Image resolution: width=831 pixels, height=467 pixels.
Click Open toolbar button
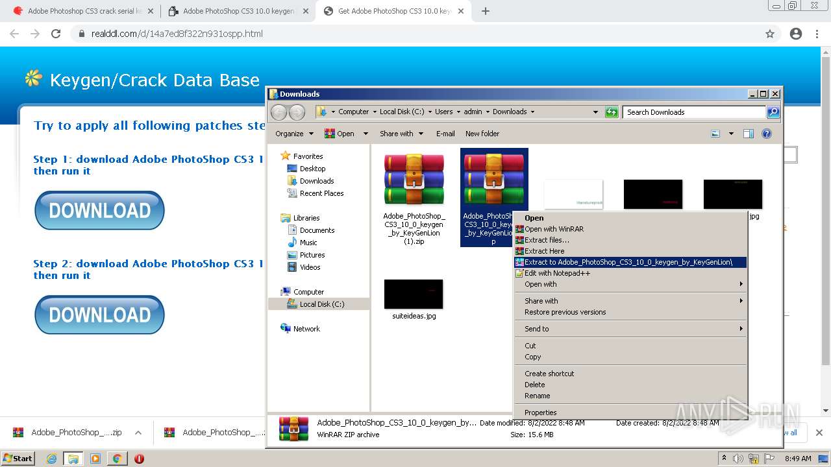point(340,134)
